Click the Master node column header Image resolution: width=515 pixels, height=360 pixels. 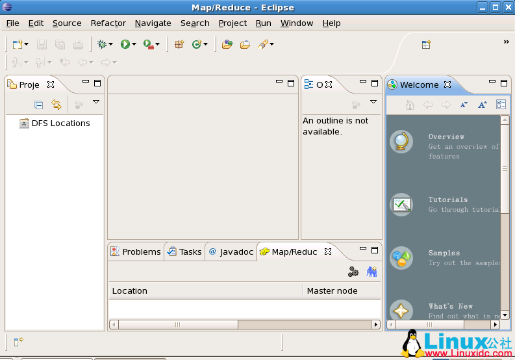[x=342, y=291]
